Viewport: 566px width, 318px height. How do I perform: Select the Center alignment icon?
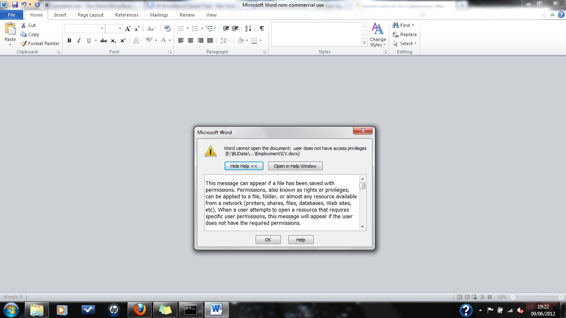(191, 41)
